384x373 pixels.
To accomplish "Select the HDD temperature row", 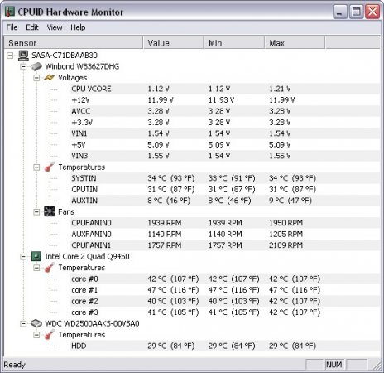I will [x=225, y=346].
